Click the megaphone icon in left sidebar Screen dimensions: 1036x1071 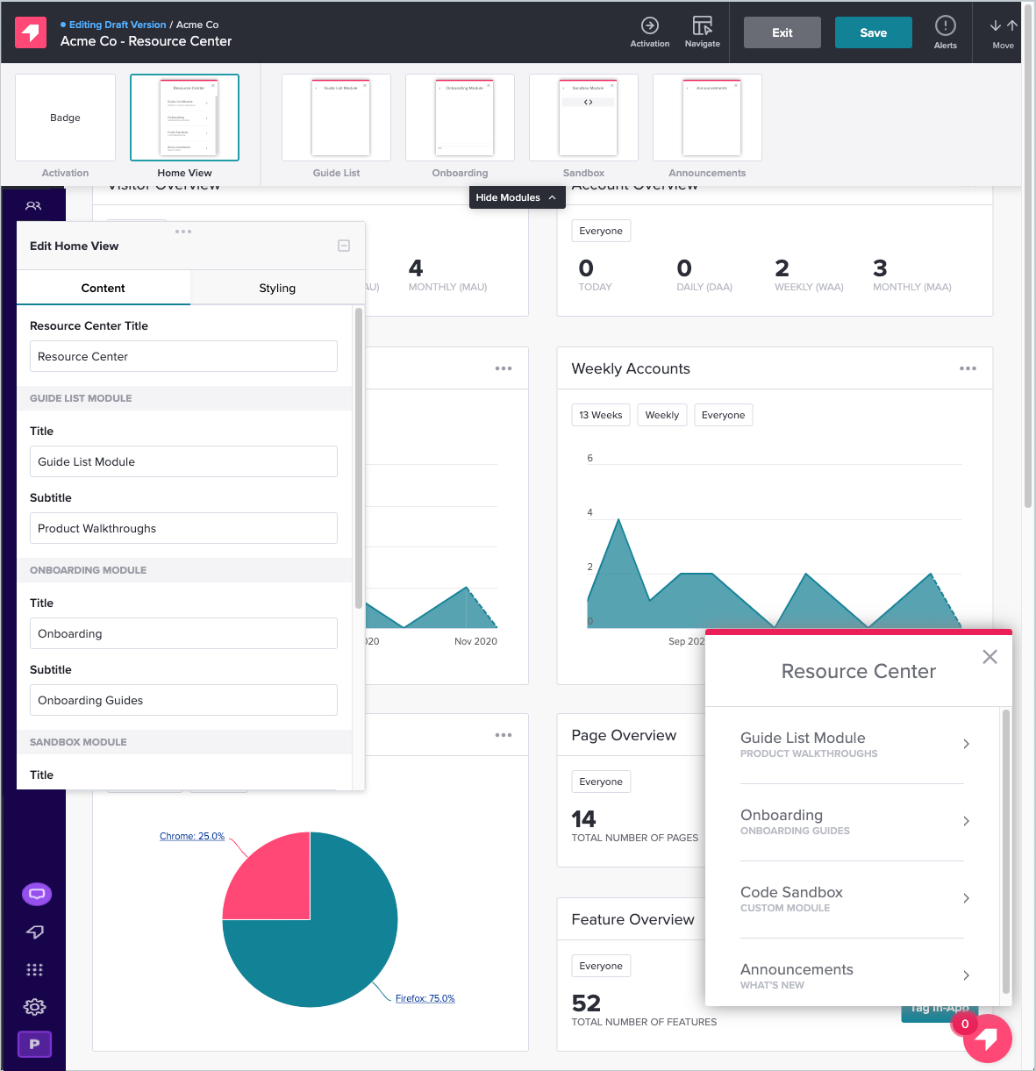[34, 932]
